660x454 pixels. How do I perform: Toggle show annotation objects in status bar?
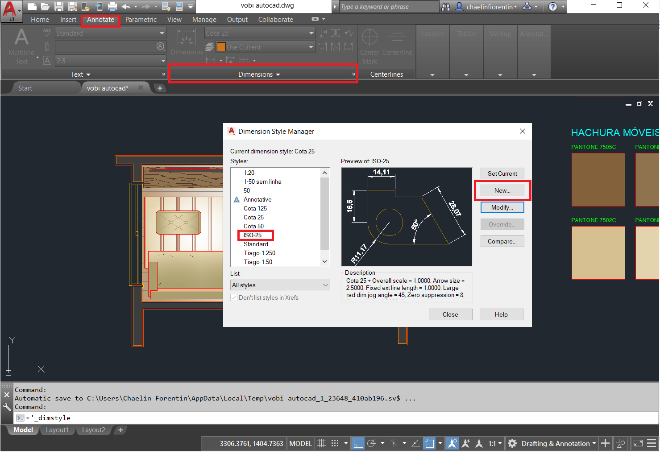452,443
